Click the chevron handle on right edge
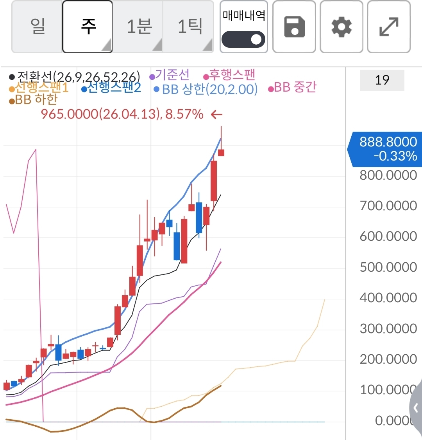Screen dimensions: 422x440 point(416,408)
